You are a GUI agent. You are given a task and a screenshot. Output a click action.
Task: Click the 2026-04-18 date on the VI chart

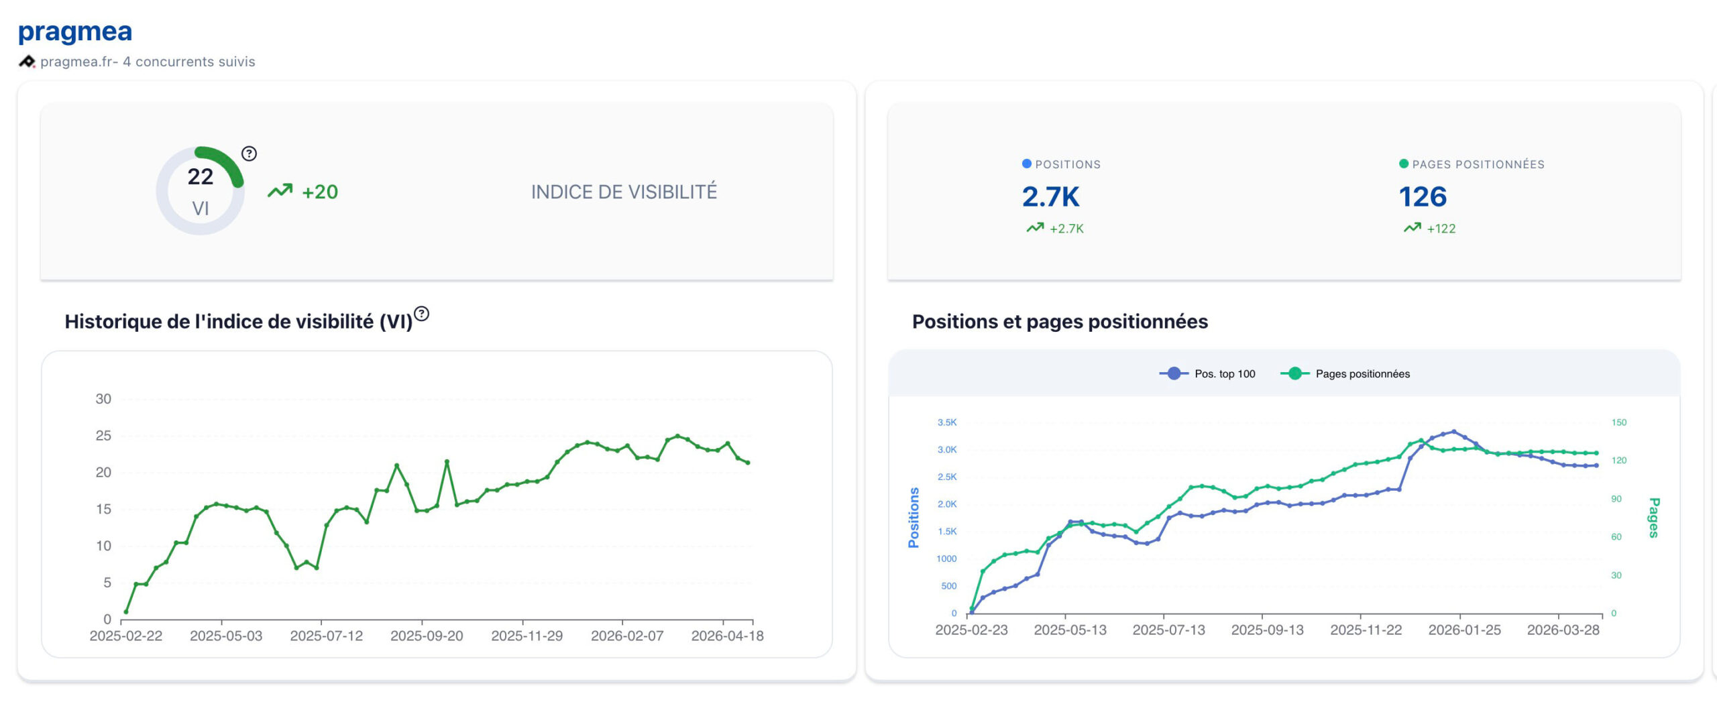coord(727,636)
